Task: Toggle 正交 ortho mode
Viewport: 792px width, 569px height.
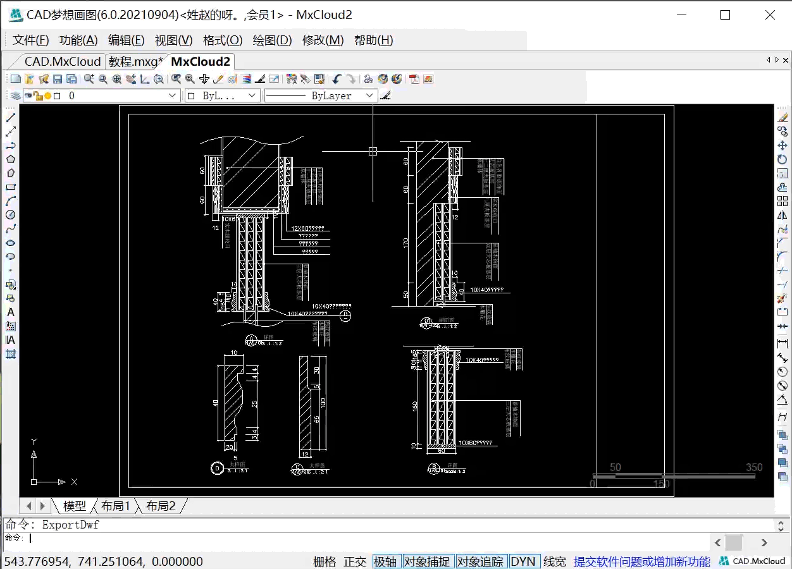Action: coord(355,561)
